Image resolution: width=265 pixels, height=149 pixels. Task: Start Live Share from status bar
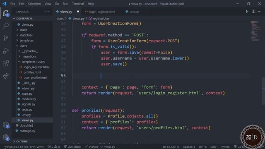click(72, 147)
